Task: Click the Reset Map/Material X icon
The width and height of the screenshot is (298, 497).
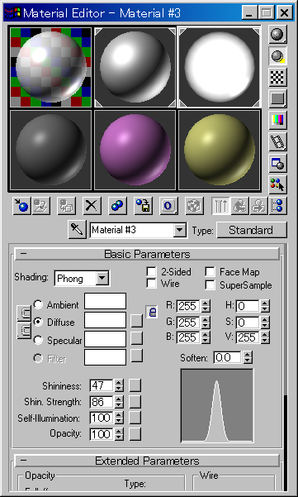Action: point(92,206)
